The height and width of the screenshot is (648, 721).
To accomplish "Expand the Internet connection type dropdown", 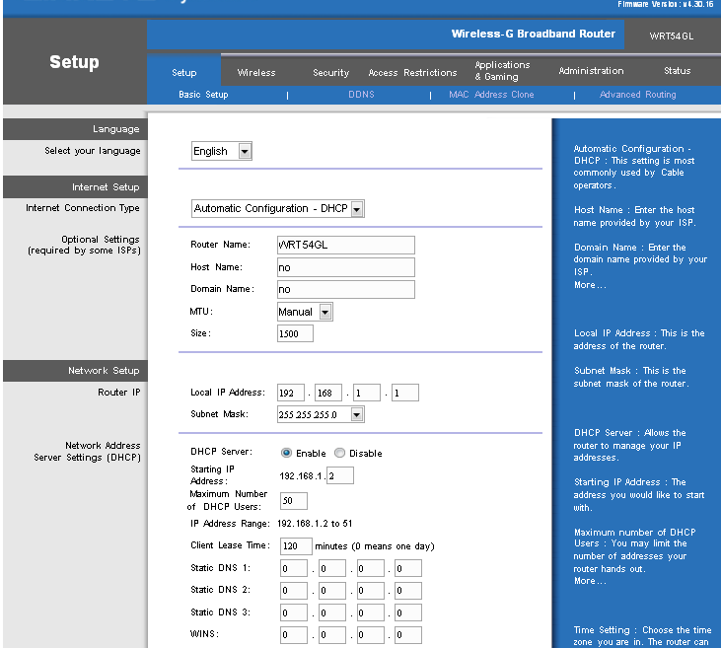I will click(278, 208).
